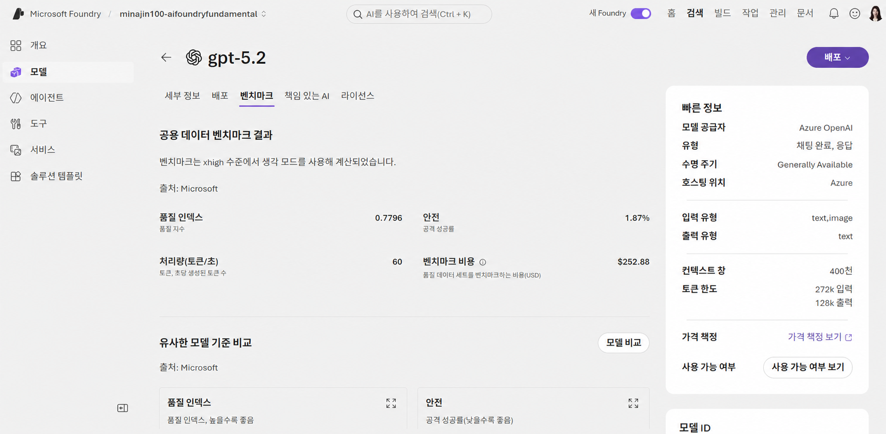Click the 모델 ID heading
The height and width of the screenshot is (434, 886).
[695, 428]
